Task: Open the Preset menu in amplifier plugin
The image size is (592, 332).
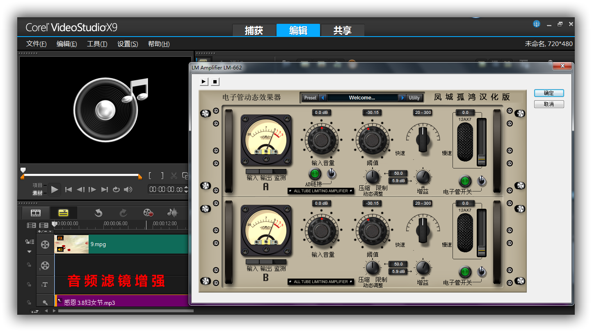Action: [310, 98]
